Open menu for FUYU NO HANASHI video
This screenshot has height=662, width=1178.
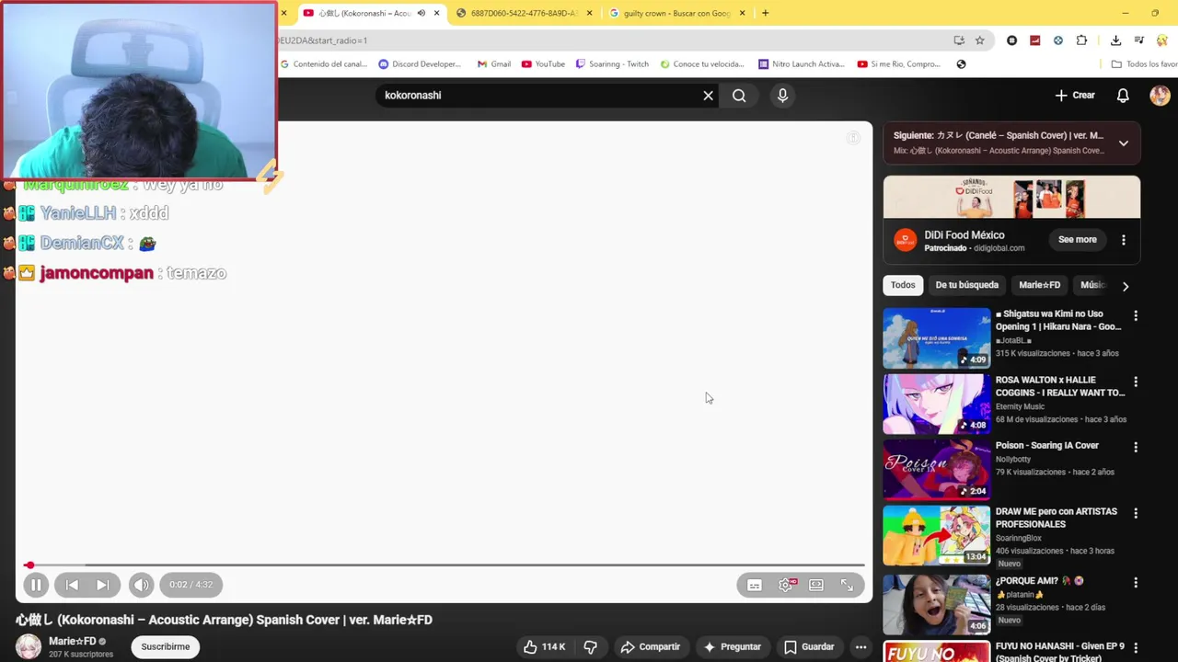click(1136, 648)
